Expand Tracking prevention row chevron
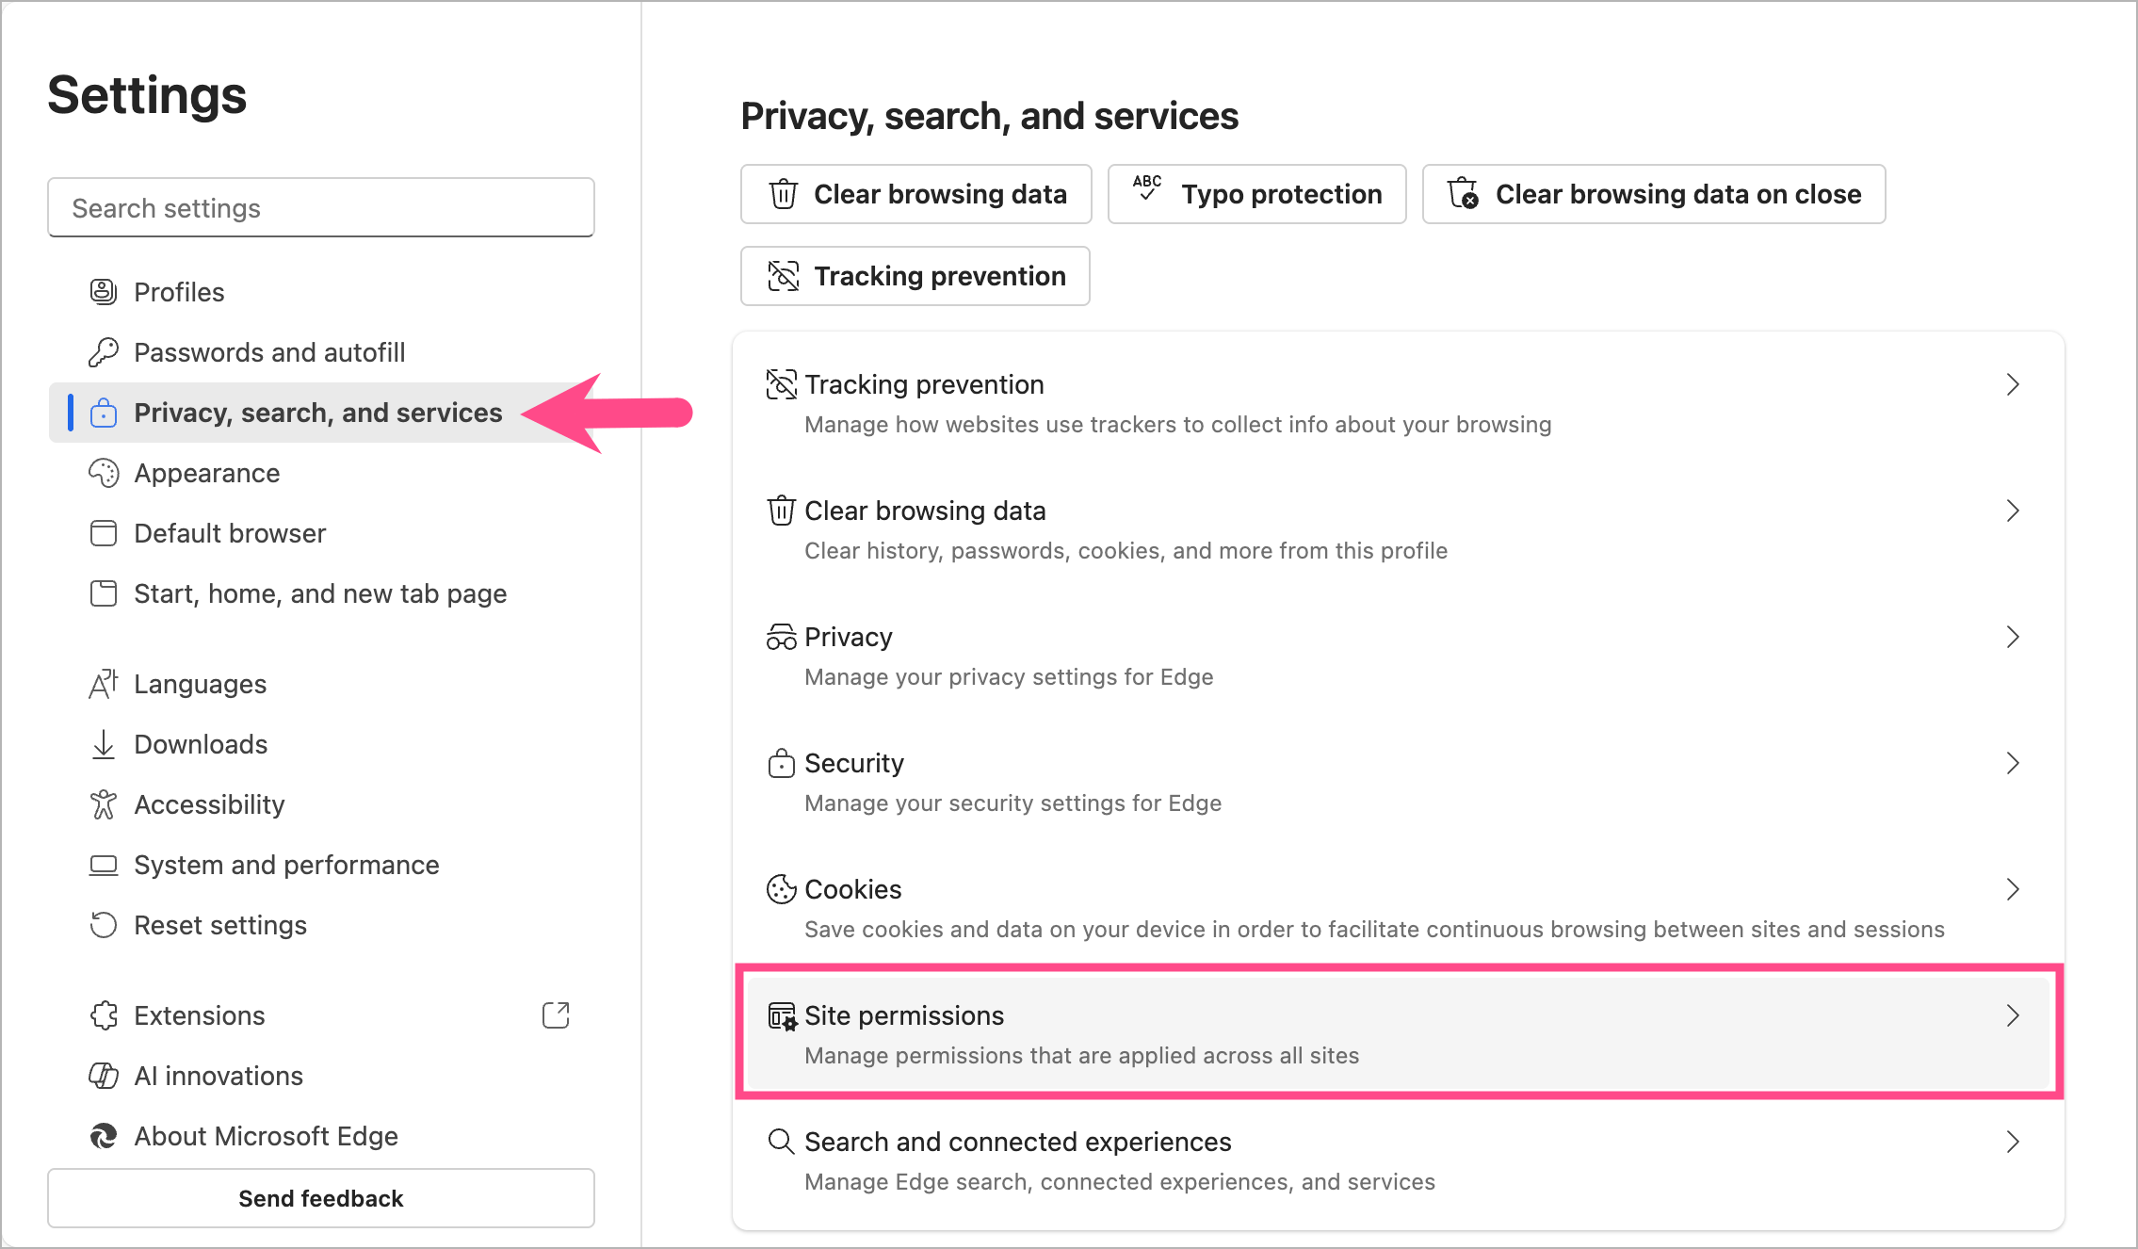The image size is (2138, 1249). pyautogui.click(x=2013, y=384)
